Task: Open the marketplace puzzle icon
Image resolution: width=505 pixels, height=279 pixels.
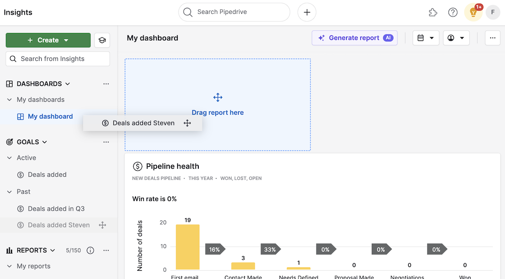Action: (x=433, y=12)
